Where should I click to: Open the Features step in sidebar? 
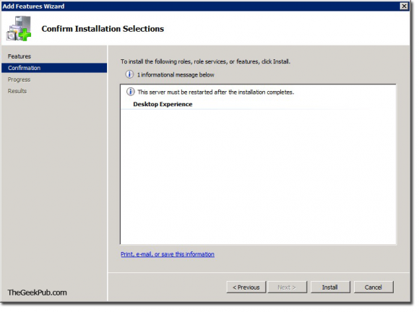coord(20,56)
